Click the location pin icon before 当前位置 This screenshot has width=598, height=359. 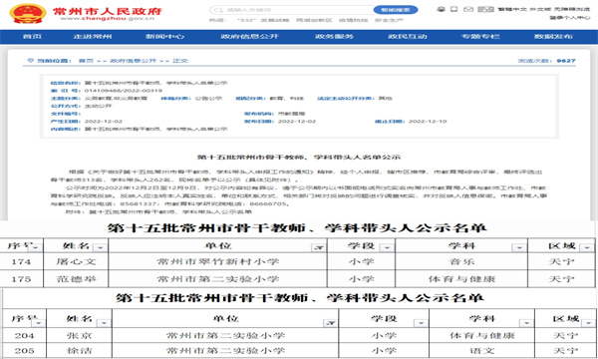(x=31, y=61)
